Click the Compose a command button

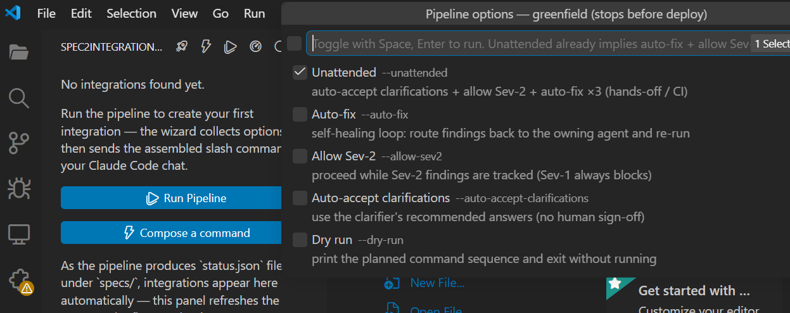click(x=171, y=233)
